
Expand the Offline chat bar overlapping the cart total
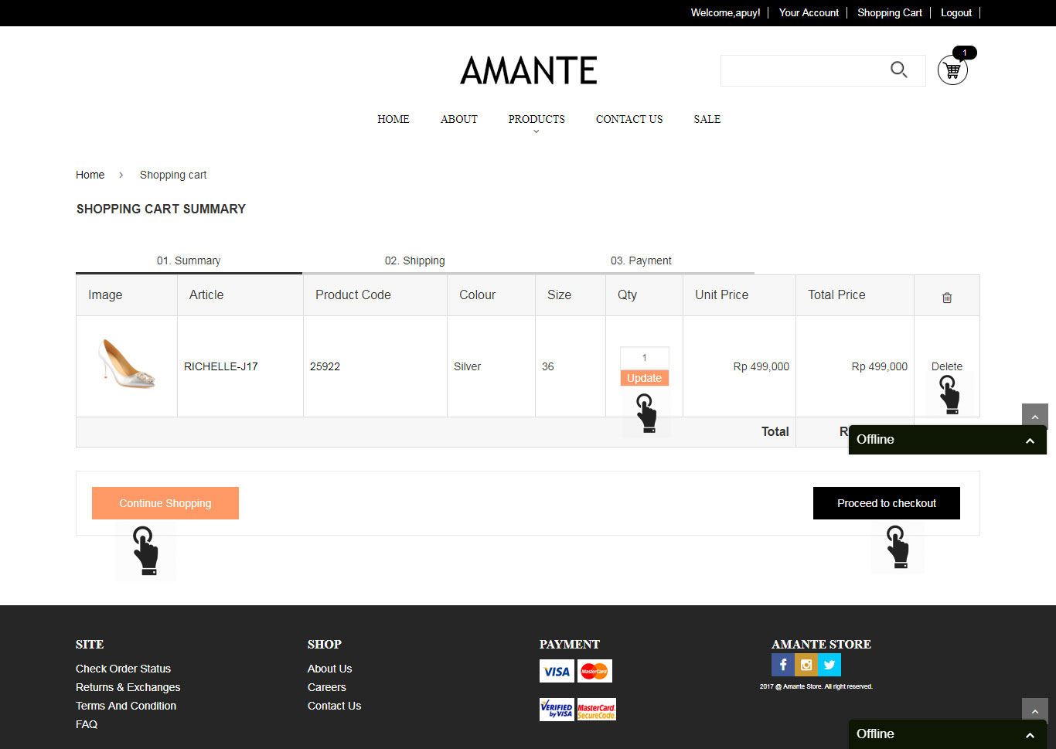point(948,440)
